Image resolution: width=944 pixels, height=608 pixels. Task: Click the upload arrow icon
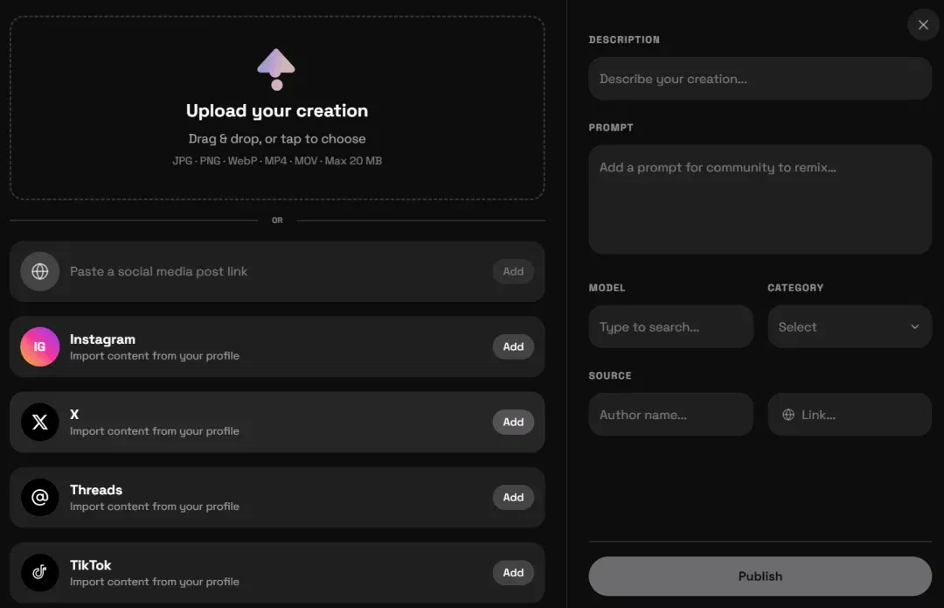coord(276,69)
